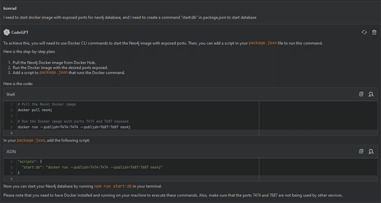Image resolution: width=381 pixels, height=203 pixels.
Task: Click the "scripts": { line in JSON block
Action: pos(30,162)
